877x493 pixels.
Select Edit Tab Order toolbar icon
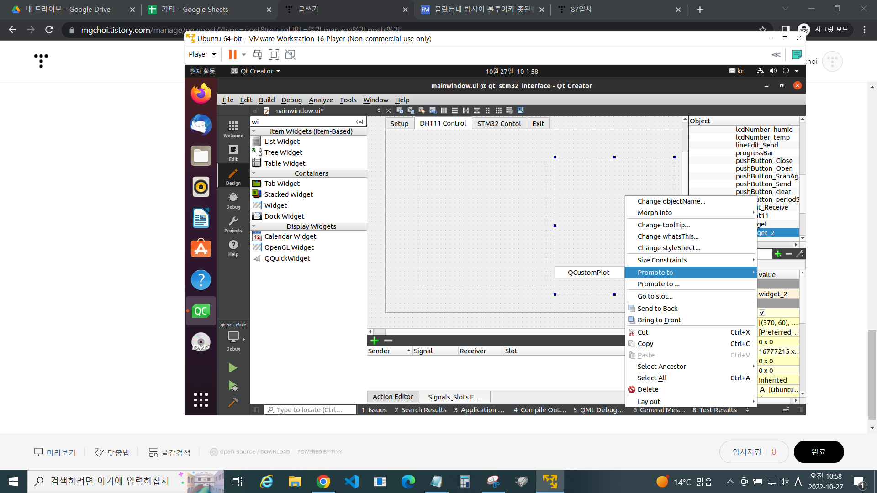tap(433, 110)
